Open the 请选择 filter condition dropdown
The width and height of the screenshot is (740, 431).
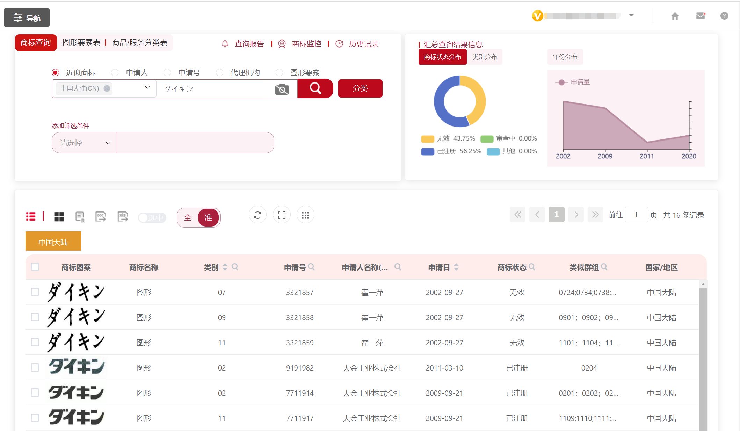pyautogui.click(x=85, y=143)
